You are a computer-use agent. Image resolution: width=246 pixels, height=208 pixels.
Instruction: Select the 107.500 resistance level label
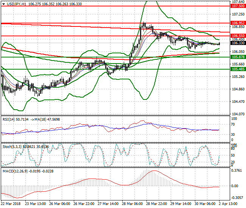tap(238, 6)
